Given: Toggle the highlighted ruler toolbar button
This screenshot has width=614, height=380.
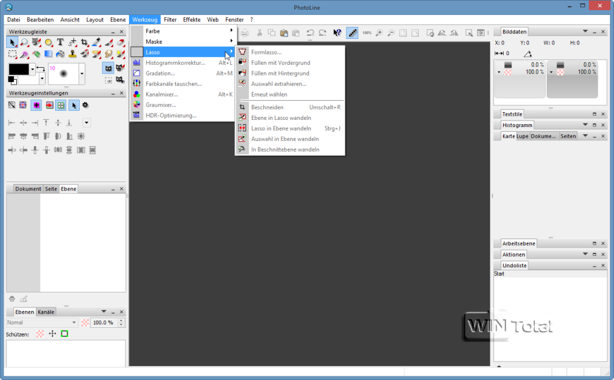Looking at the screenshot, I should coord(353,33).
